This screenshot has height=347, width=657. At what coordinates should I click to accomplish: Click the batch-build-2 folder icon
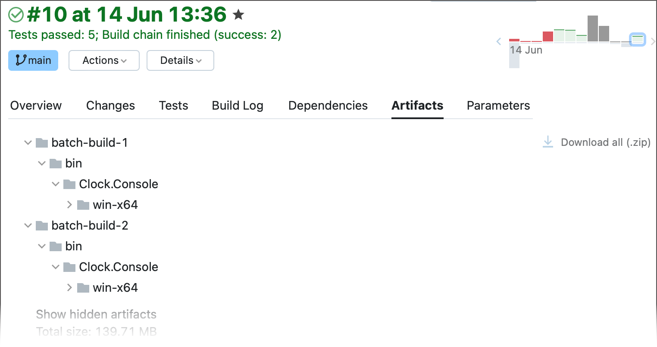(42, 225)
